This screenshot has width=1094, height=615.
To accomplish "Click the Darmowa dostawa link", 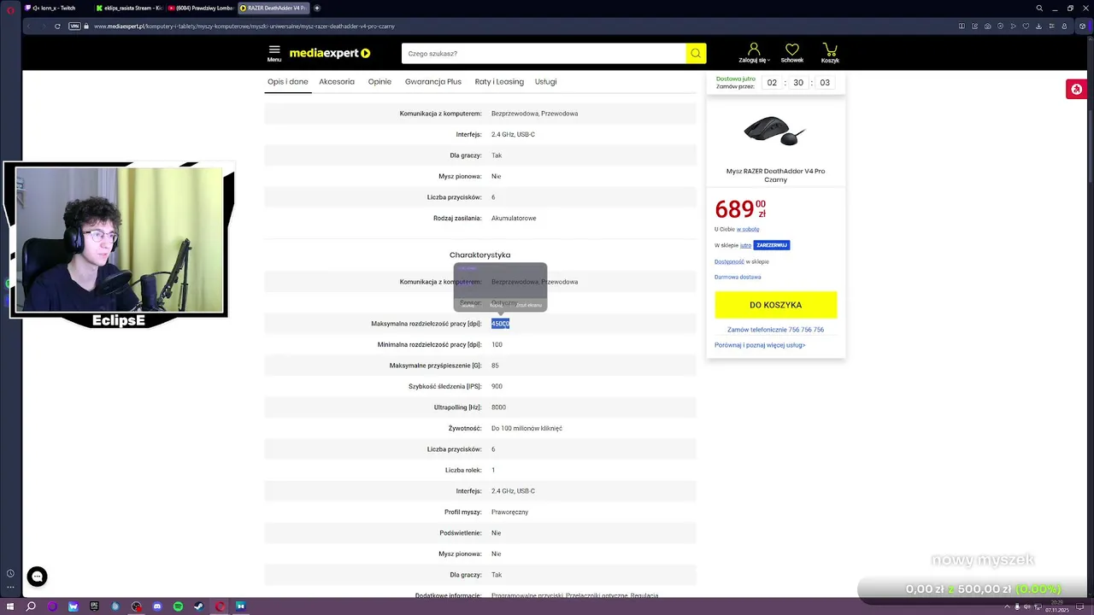I will pyautogui.click(x=738, y=277).
